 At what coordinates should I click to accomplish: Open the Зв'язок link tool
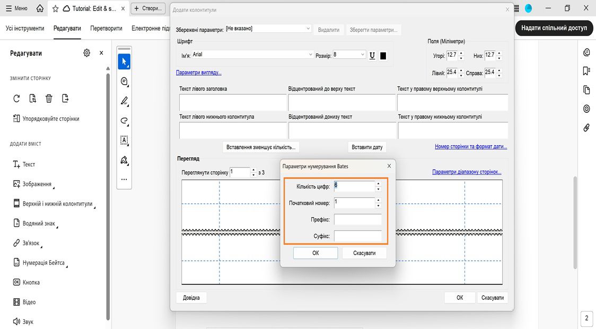(x=27, y=243)
